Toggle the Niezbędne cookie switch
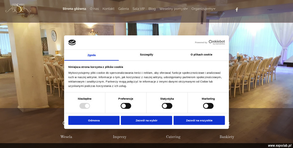Image resolution: width=293 pixels, height=148 pixels. 85,106
